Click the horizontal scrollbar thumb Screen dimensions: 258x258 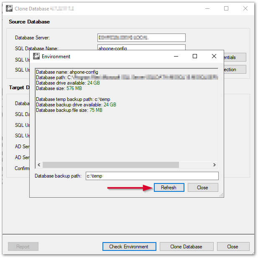[x=111, y=165]
